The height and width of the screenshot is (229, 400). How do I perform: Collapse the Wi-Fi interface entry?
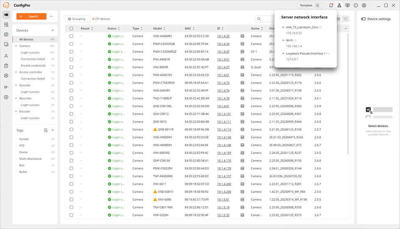283,40
